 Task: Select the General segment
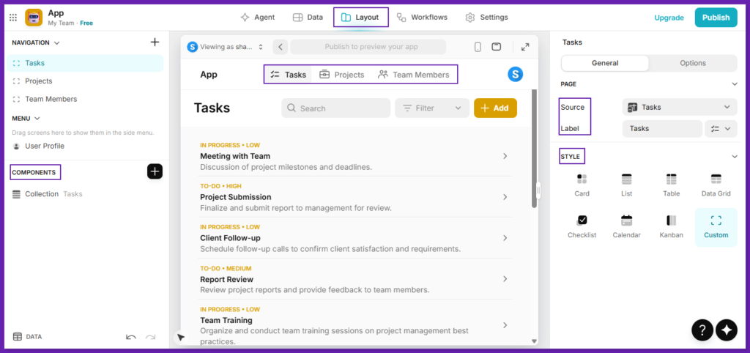click(x=605, y=63)
